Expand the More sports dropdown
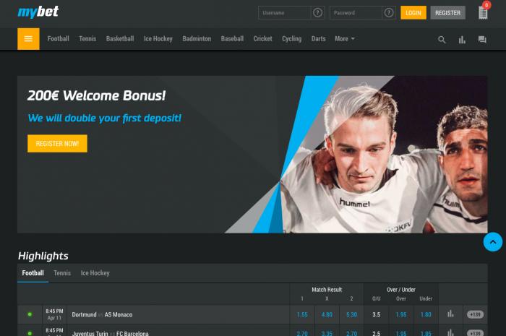Image resolution: width=506 pixels, height=336 pixels. pos(345,39)
